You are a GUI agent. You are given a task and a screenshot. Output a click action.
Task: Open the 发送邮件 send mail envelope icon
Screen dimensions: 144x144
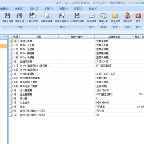92,16
